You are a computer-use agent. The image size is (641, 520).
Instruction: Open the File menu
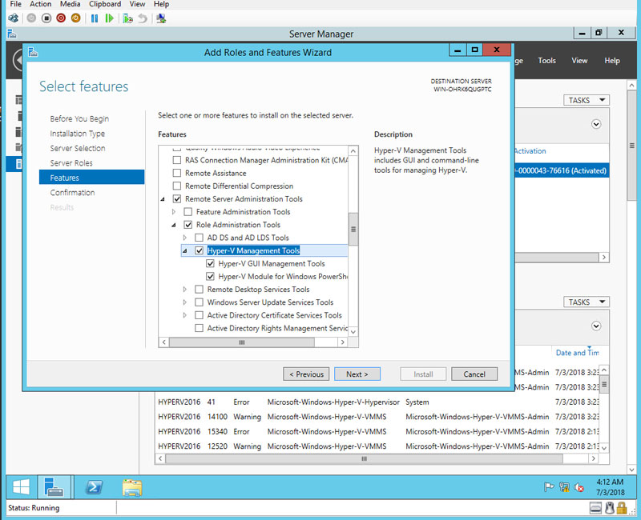15,4
